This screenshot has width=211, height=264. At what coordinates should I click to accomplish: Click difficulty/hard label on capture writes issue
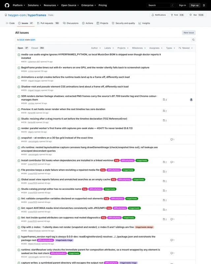coord(111,263)
